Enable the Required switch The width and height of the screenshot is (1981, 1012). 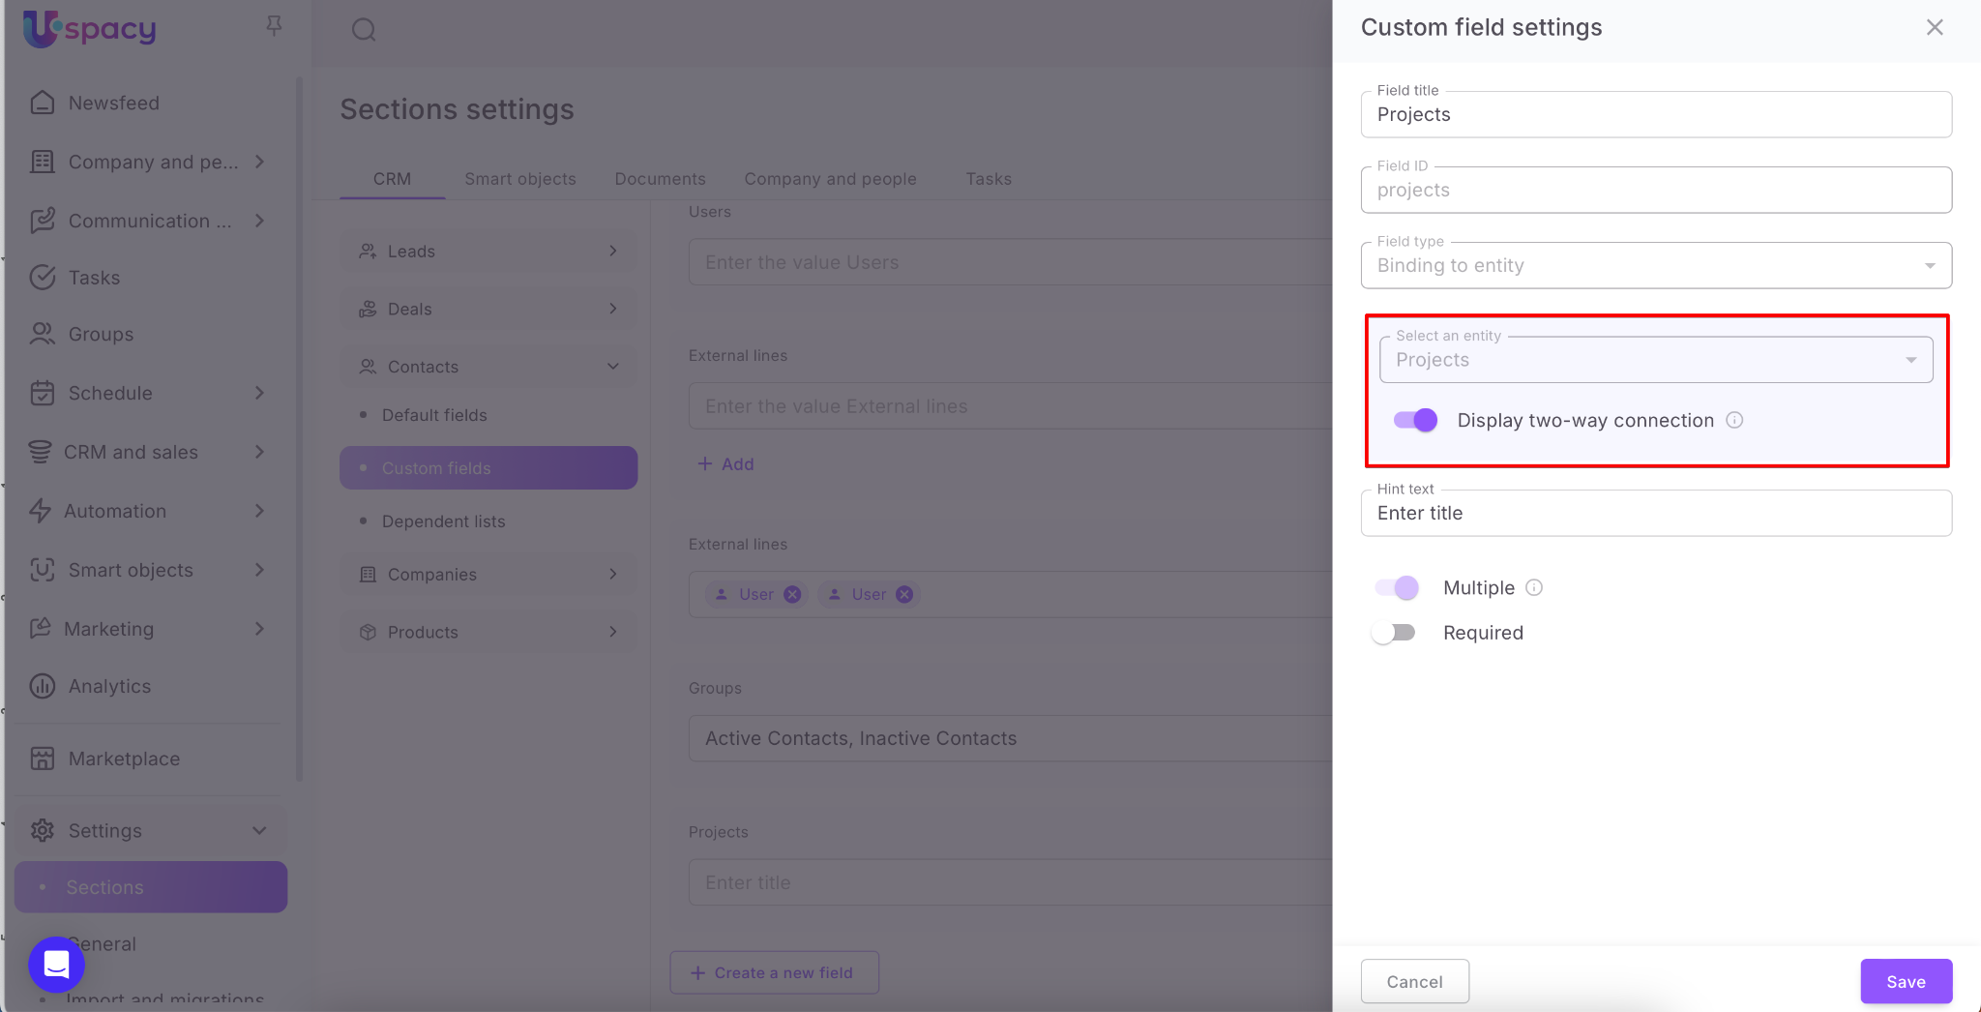(x=1394, y=633)
